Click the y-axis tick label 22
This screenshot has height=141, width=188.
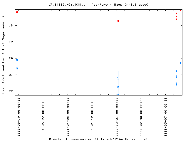[11, 91]
